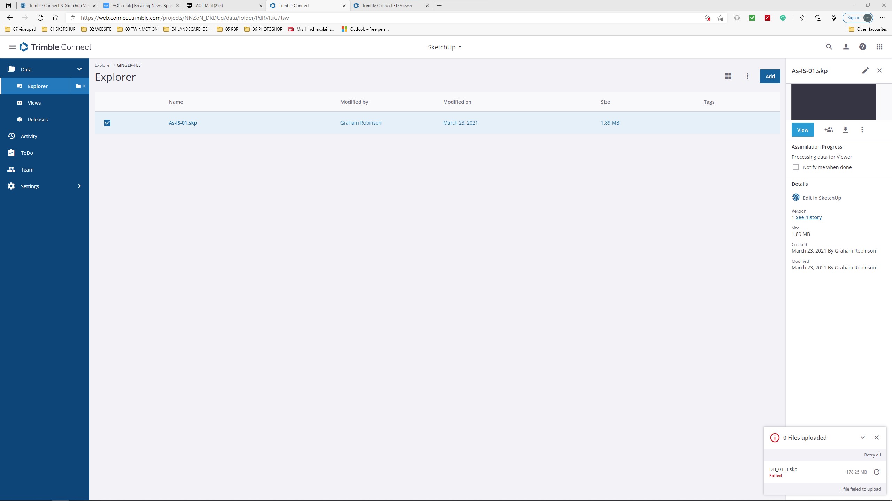
Task: Open the help question mark icon
Action: [862, 47]
